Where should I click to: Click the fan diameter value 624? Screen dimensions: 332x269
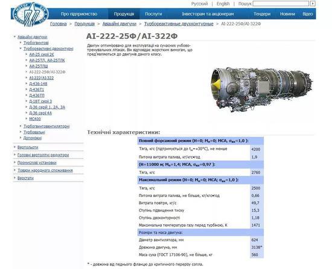click(x=255, y=240)
